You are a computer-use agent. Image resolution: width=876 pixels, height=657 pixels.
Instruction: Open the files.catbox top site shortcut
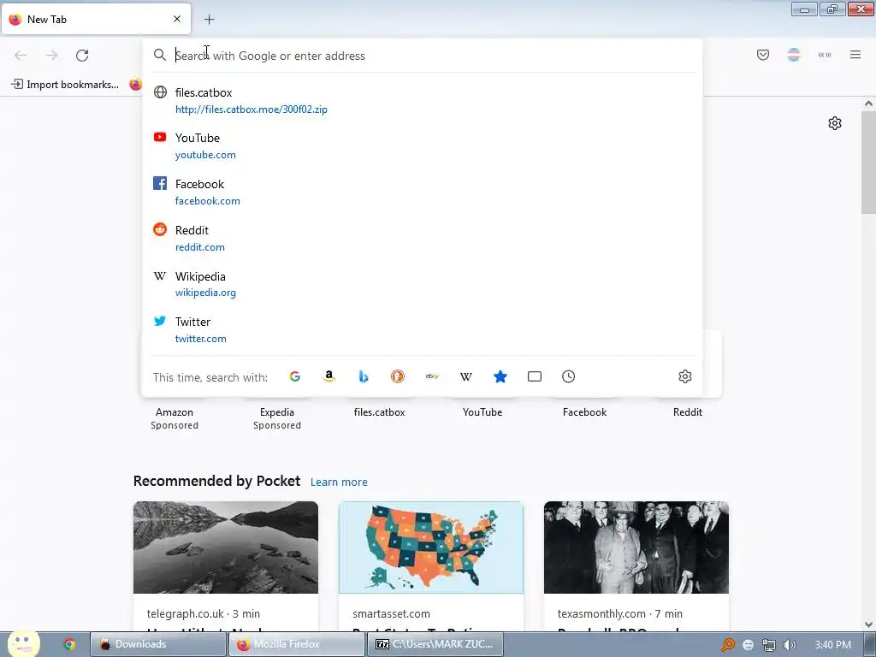tap(379, 412)
